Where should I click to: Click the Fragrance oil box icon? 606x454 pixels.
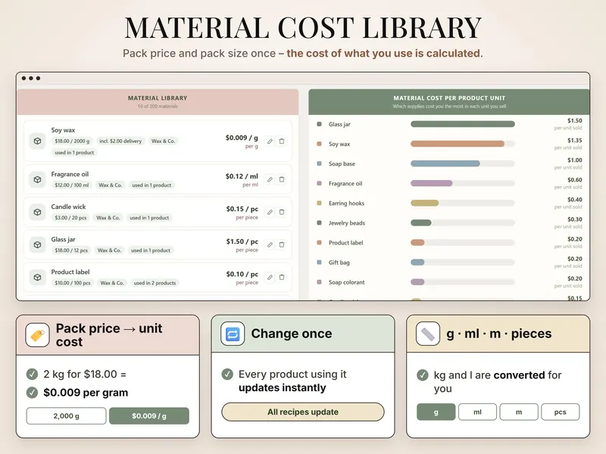[37, 179]
